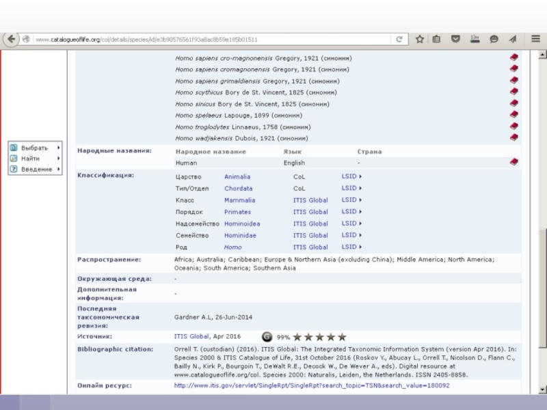Click the URL address bar
The height and width of the screenshot is (410, 547).
[205, 40]
